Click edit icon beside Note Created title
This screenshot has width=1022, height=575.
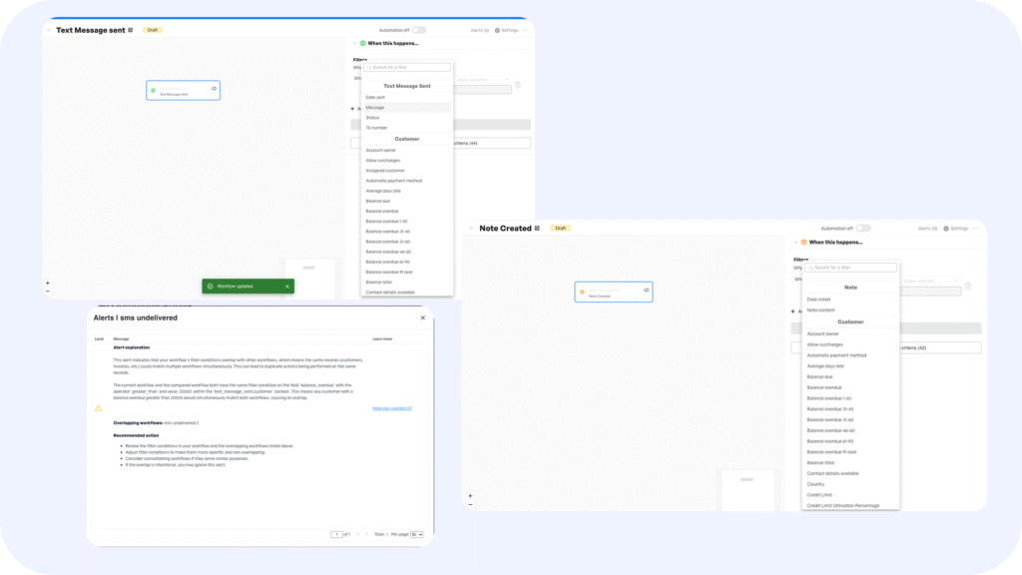point(537,229)
